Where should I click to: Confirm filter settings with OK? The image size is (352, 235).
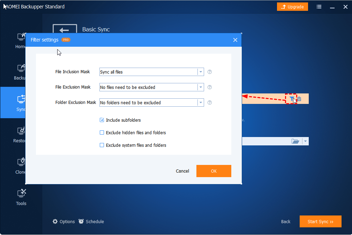[214, 171]
